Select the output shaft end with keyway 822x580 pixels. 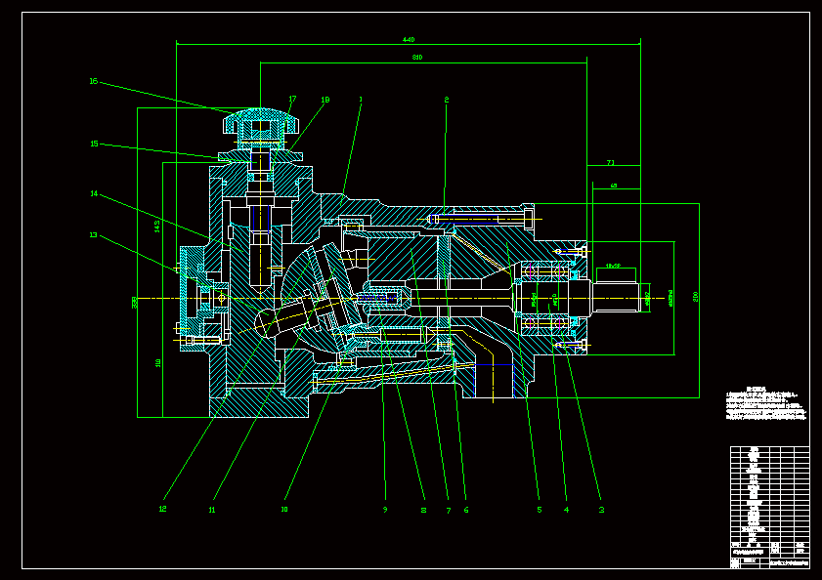click(x=626, y=295)
